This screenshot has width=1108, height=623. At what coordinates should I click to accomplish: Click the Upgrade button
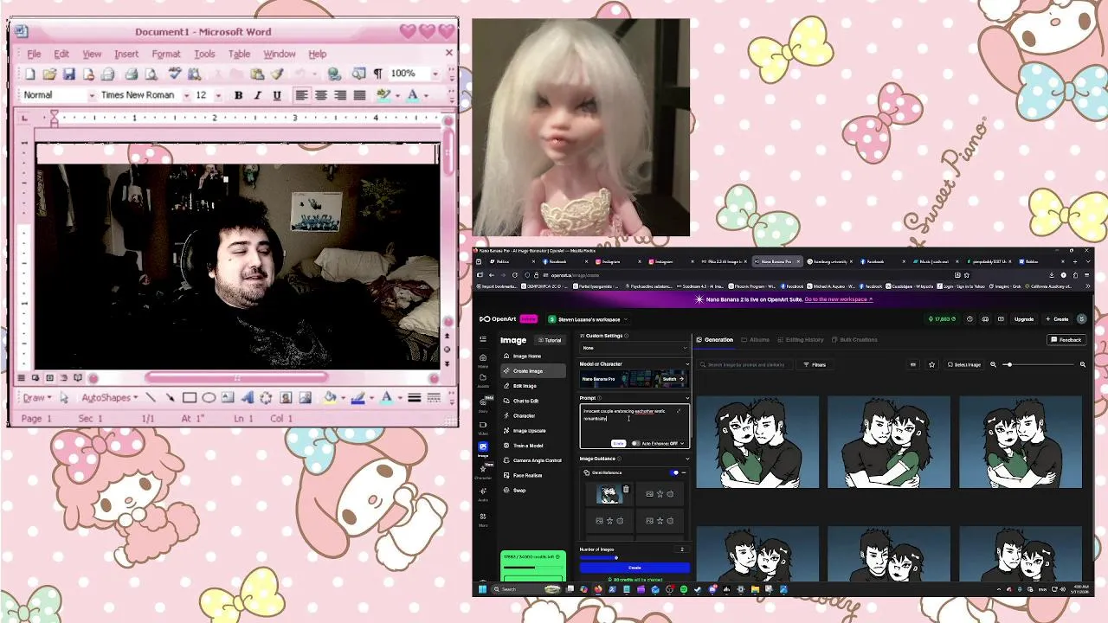(x=1024, y=318)
